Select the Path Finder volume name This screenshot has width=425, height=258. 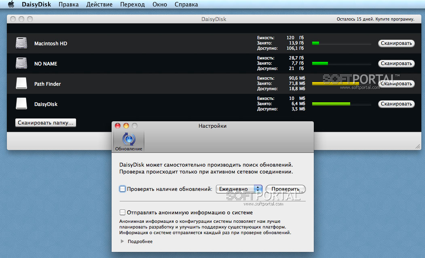(x=47, y=84)
